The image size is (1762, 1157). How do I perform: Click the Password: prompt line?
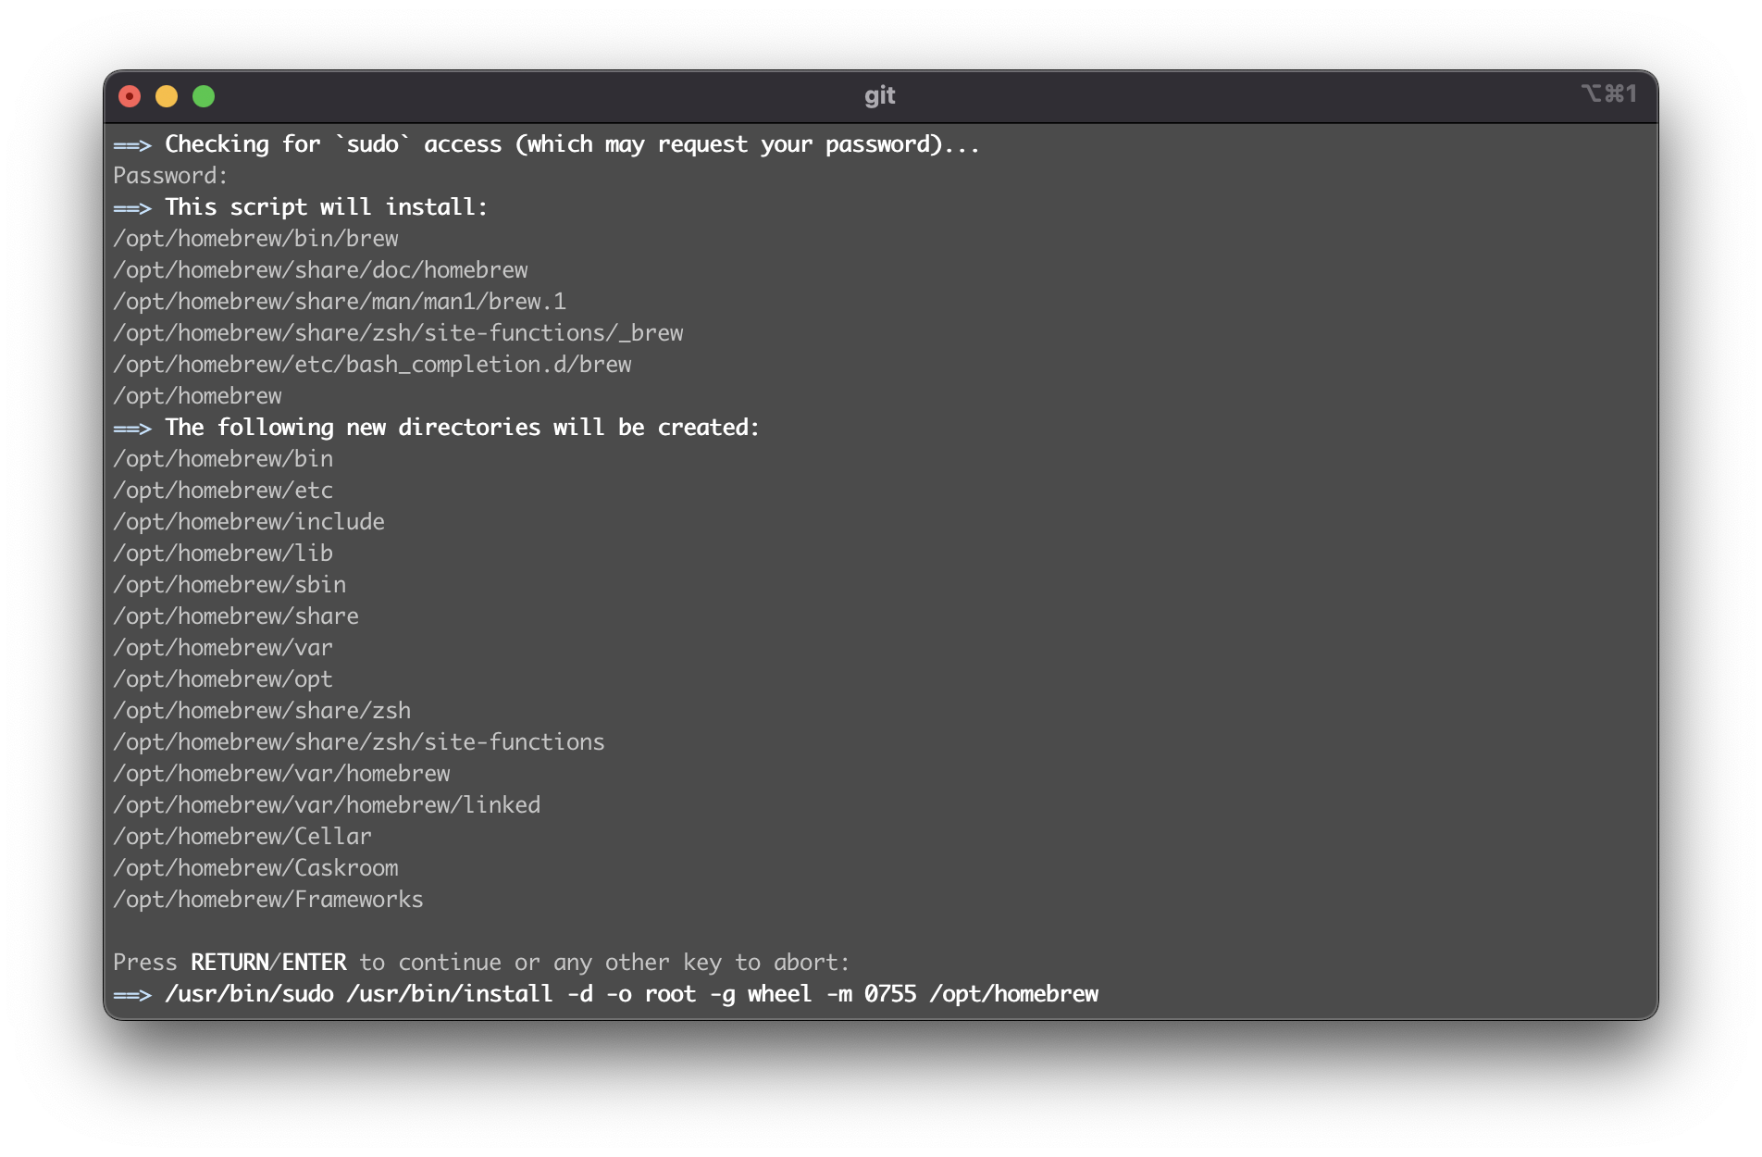click(169, 175)
